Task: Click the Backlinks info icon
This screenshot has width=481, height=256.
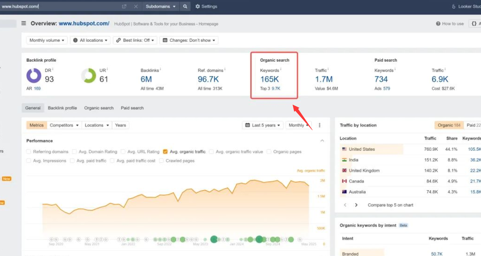Action: (160, 69)
